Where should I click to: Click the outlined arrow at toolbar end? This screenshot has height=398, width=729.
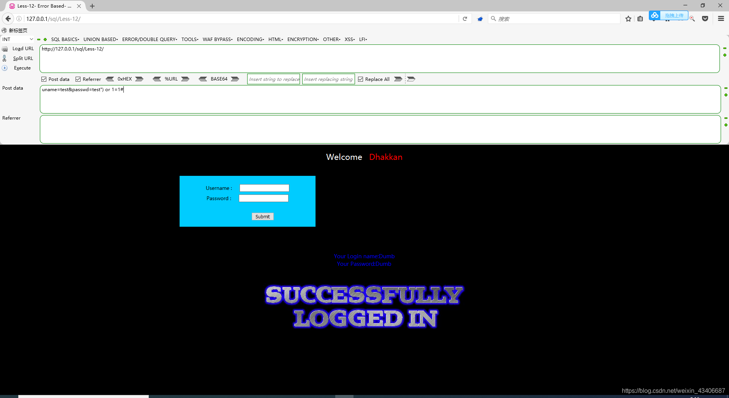click(x=411, y=79)
